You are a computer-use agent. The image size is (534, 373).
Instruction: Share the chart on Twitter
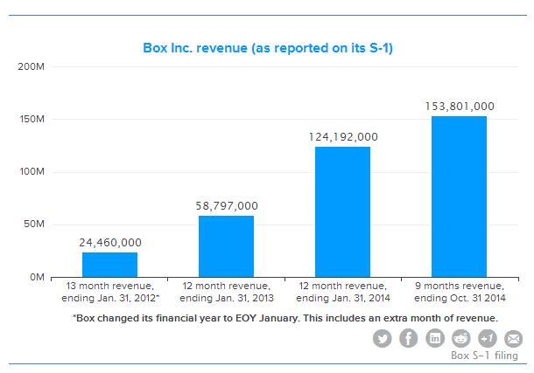click(x=382, y=338)
